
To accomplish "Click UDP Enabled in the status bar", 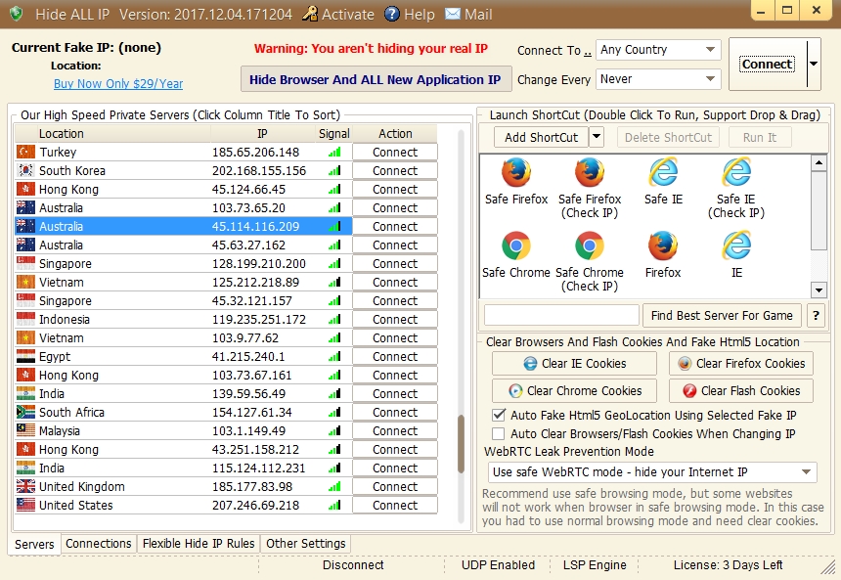I will pyautogui.click(x=498, y=565).
